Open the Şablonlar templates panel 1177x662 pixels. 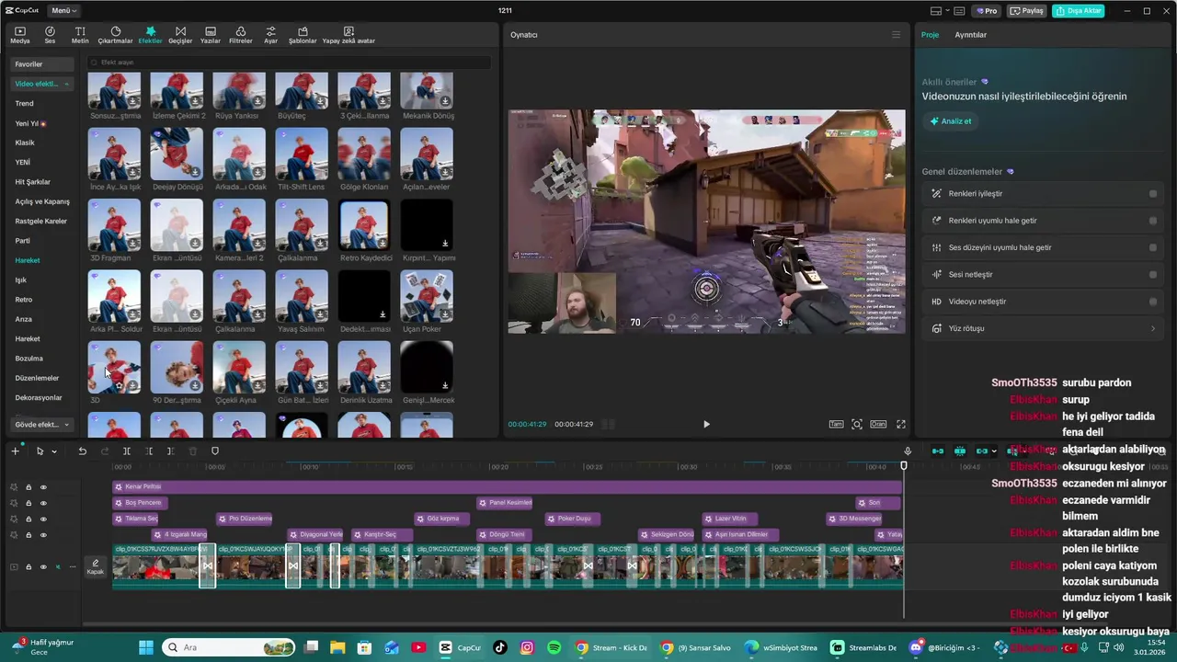coord(303,35)
